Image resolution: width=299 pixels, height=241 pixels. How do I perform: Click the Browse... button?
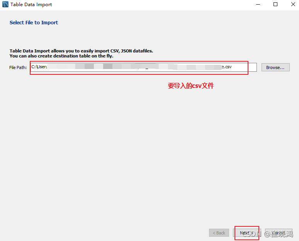pos(275,67)
